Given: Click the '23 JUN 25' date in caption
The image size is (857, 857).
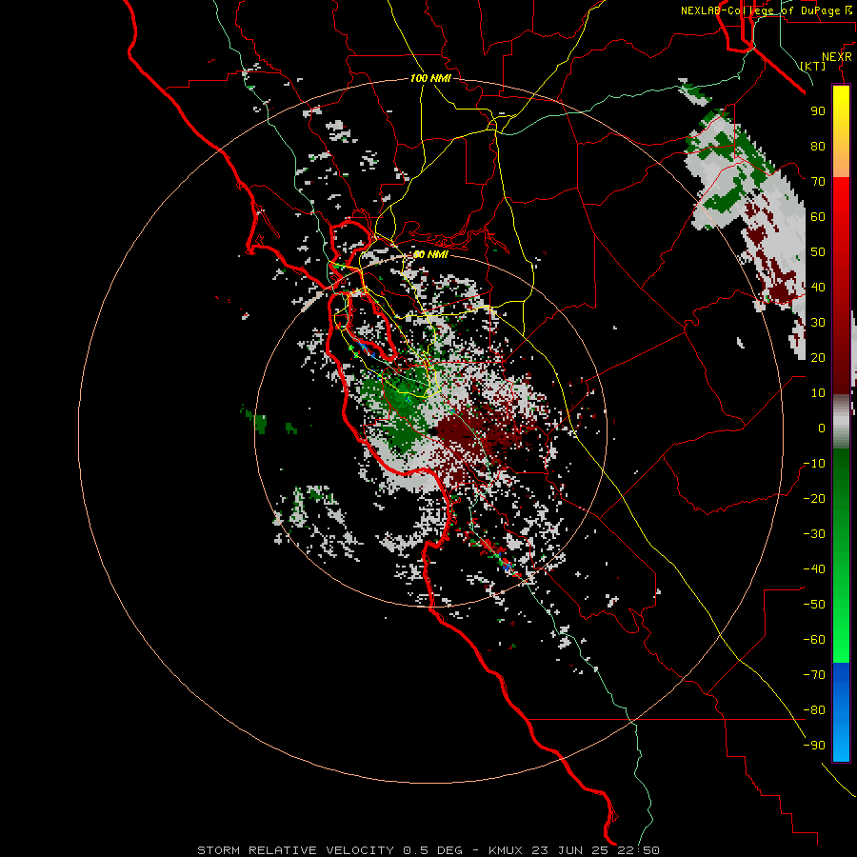Looking at the screenshot, I should click(x=571, y=850).
